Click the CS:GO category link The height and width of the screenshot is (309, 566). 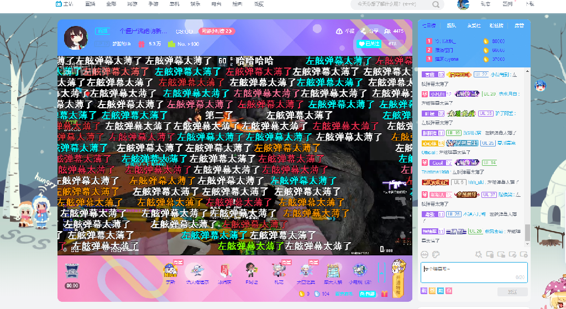pyautogui.click(x=184, y=32)
